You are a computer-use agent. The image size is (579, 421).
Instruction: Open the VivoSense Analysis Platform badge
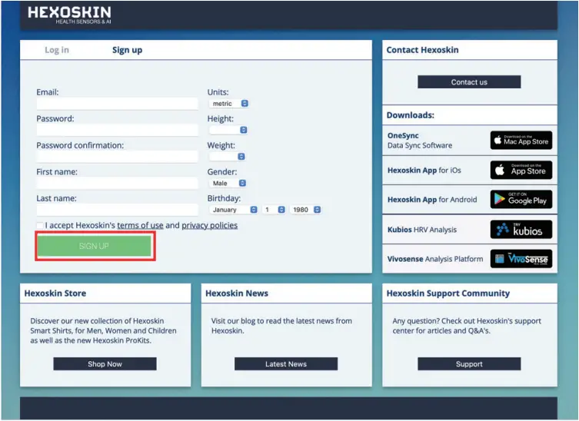click(x=521, y=259)
